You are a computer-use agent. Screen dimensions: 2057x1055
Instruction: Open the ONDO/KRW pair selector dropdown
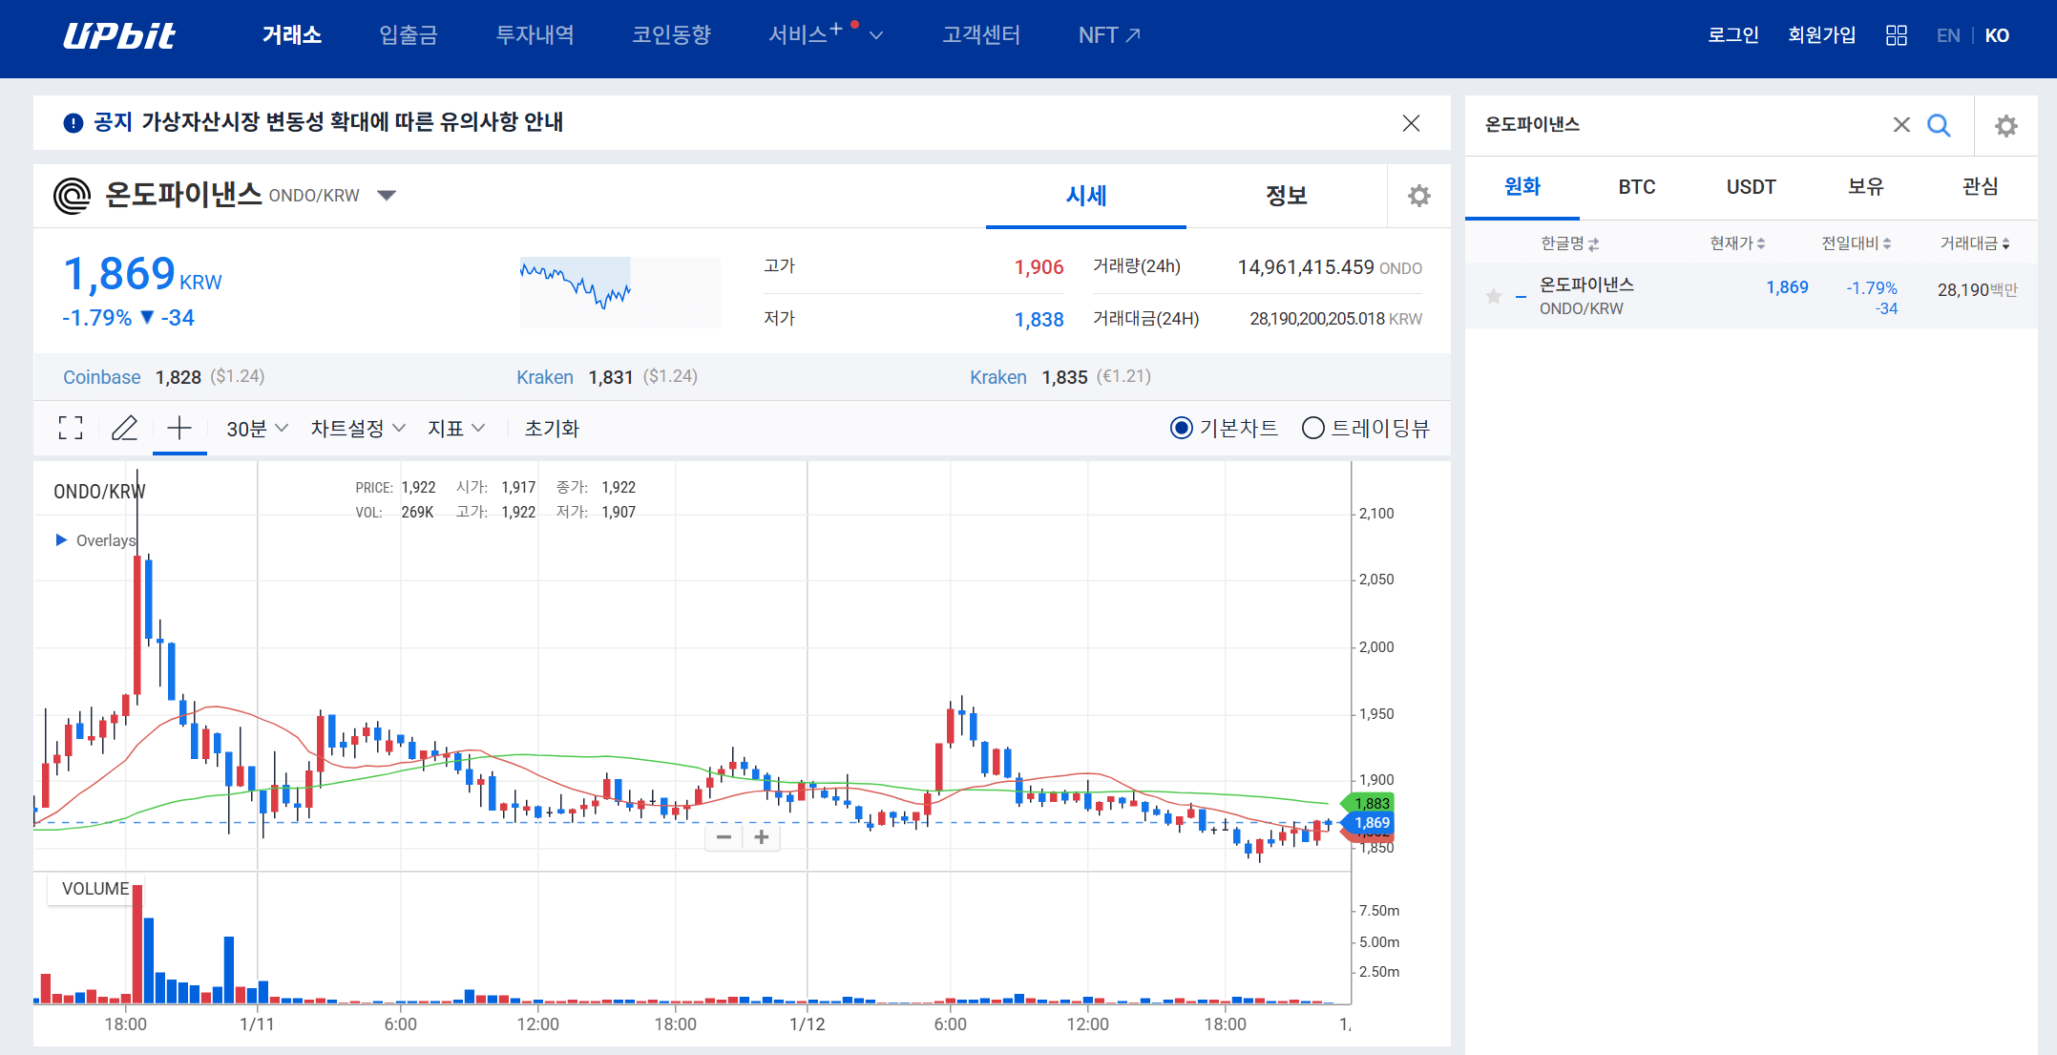point(387,194)
